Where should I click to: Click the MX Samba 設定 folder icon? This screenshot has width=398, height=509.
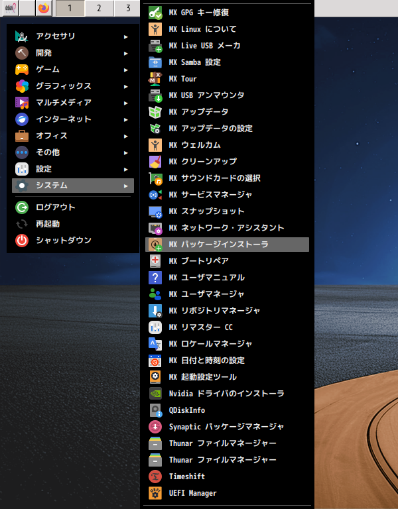[155, 62]
